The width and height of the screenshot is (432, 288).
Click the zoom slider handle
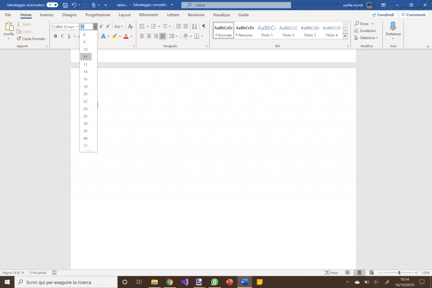399,272
